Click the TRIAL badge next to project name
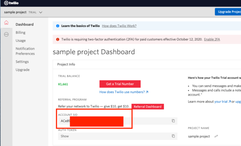The image size is (241, 146). [x=33, y=12]
